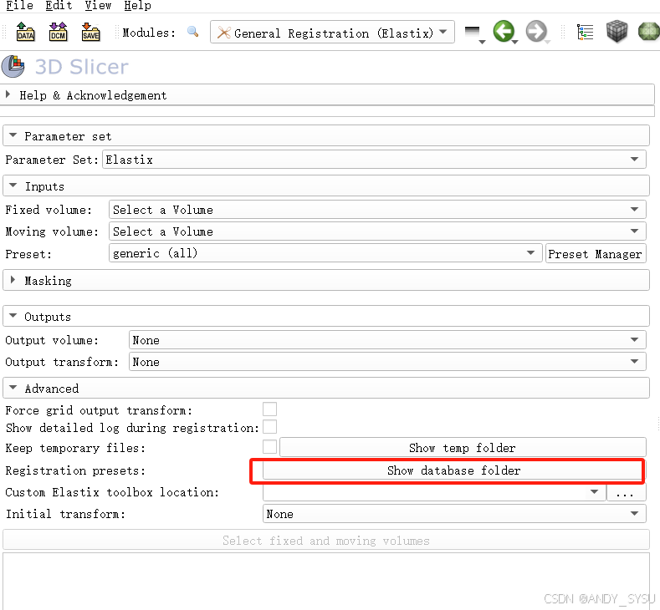The width and height of the screenshot is (660, 610).
Task: Click the module search magnifier icon
Action: click(x=192, y=32)
